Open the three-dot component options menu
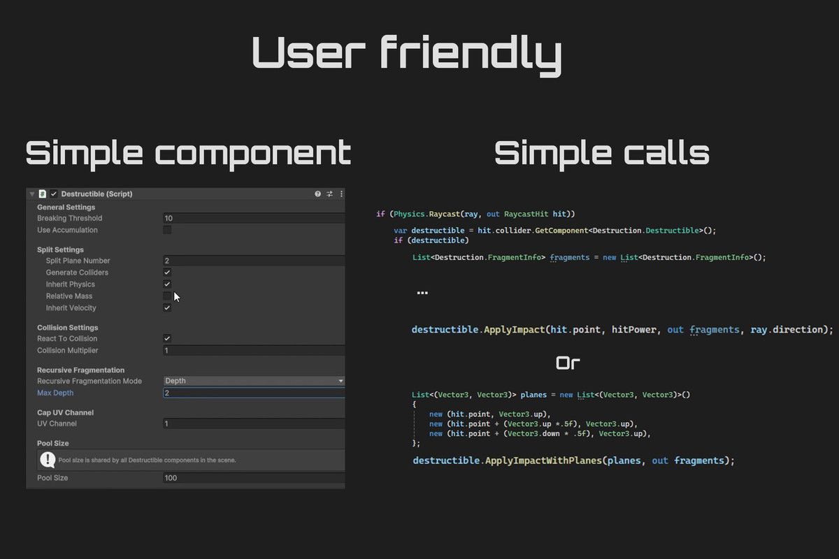Image resolution: width=839 pixels, height=559 pixels. [341, 194]
